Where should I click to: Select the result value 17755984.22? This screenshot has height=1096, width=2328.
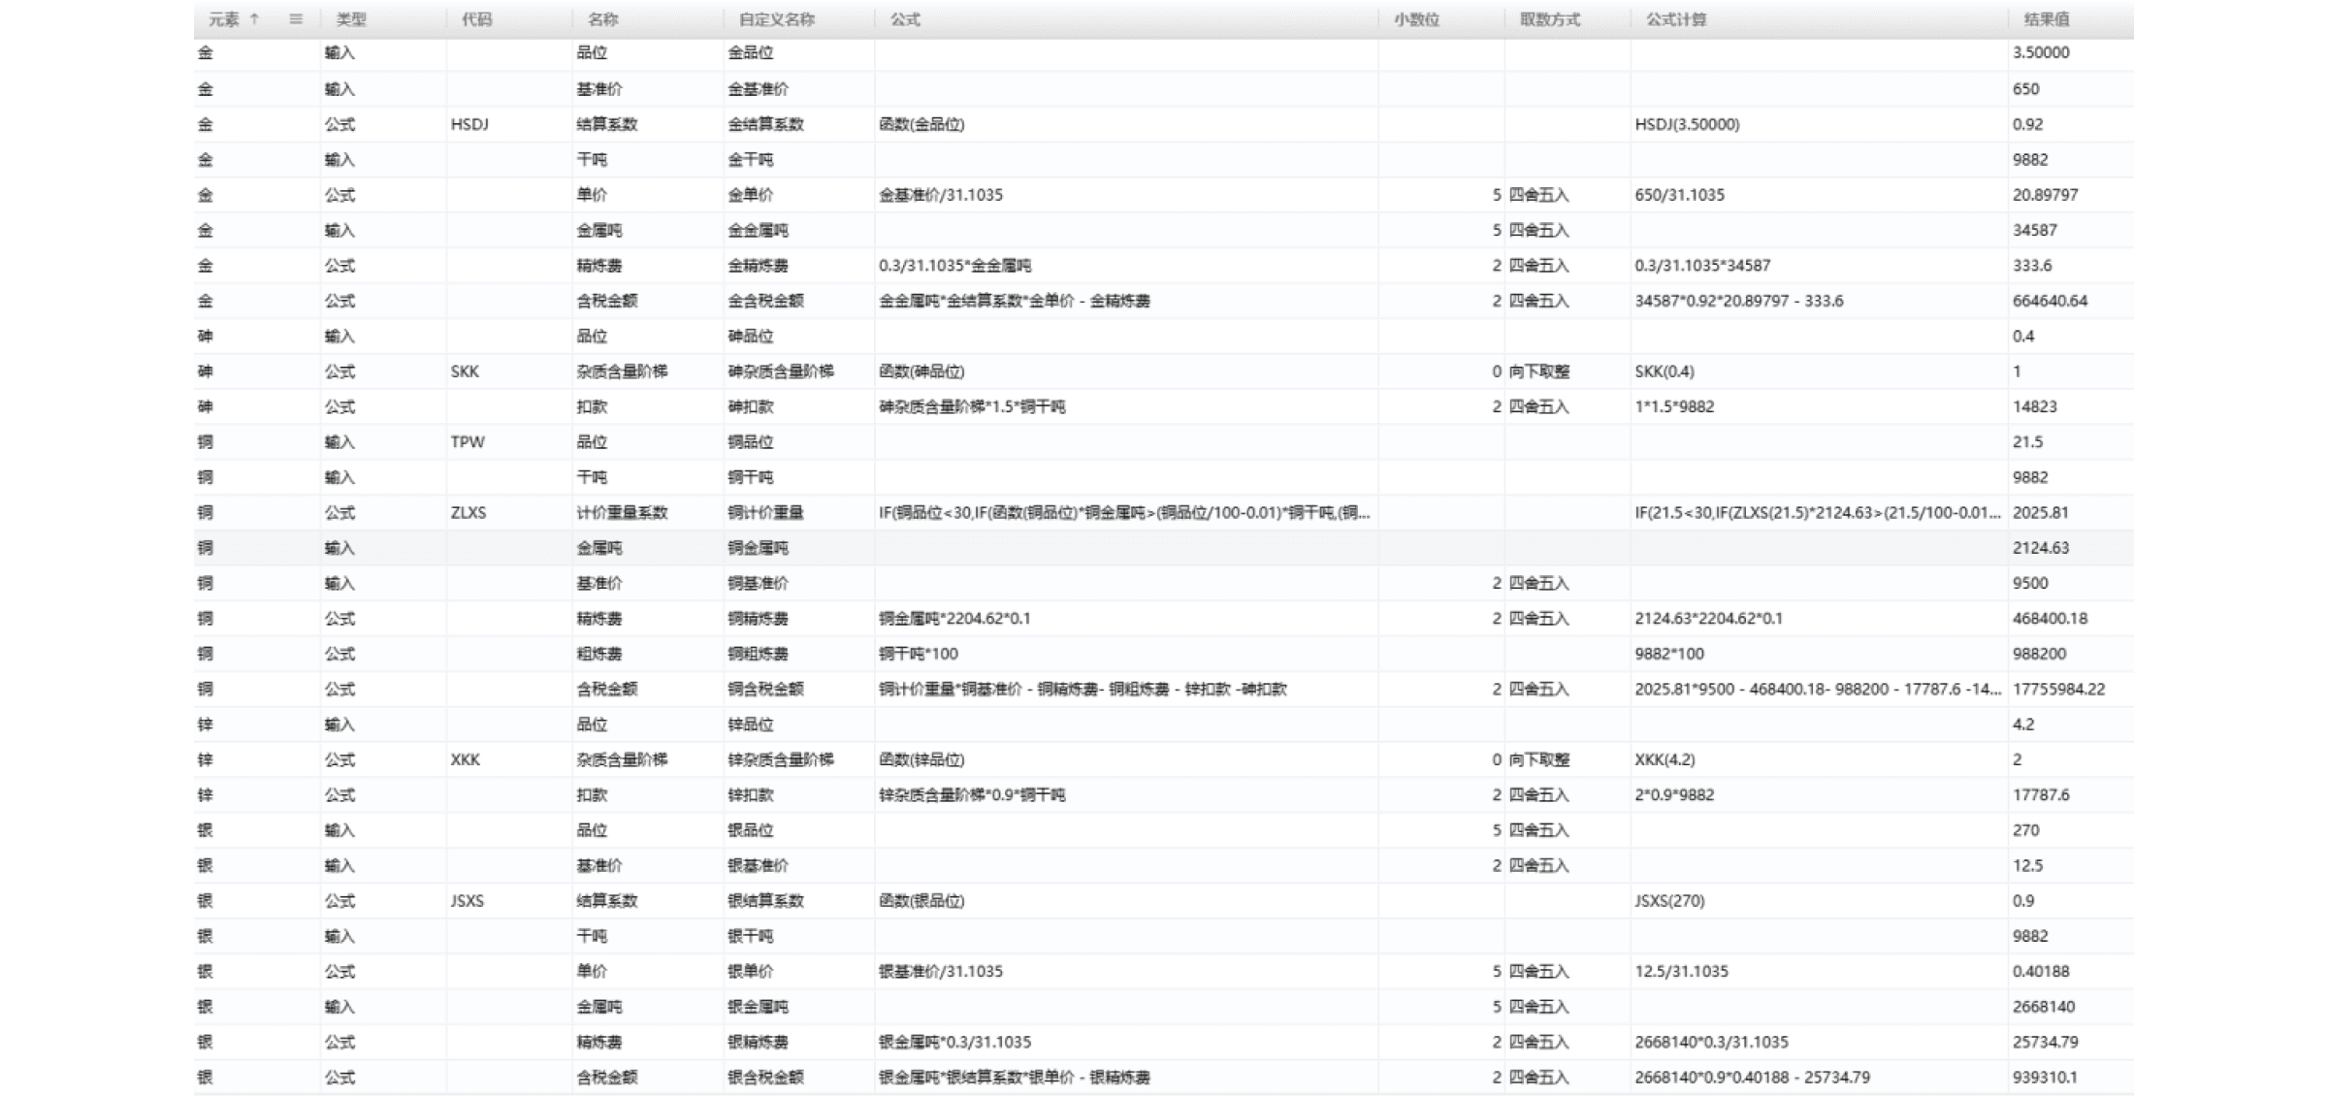coord(2058,690)
